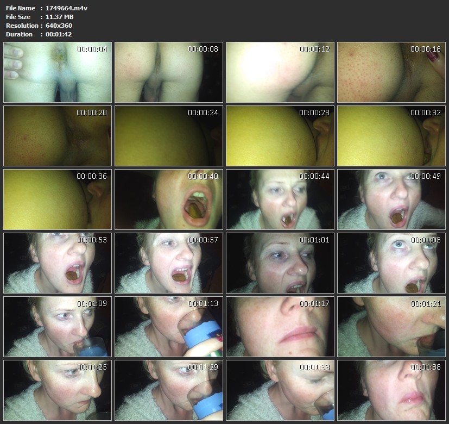The image size is (449, 424).
Task: Click the thumbnail timestamped 00:00:04
Action: pyautogui.click(x=58, y=72)
